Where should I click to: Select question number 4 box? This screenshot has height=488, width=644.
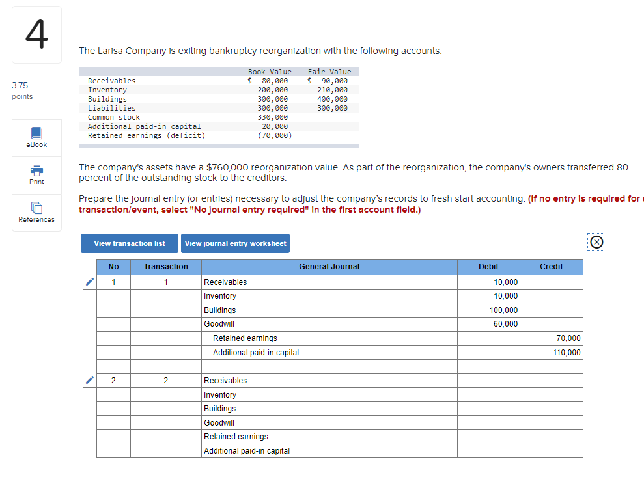pos(36,34)
